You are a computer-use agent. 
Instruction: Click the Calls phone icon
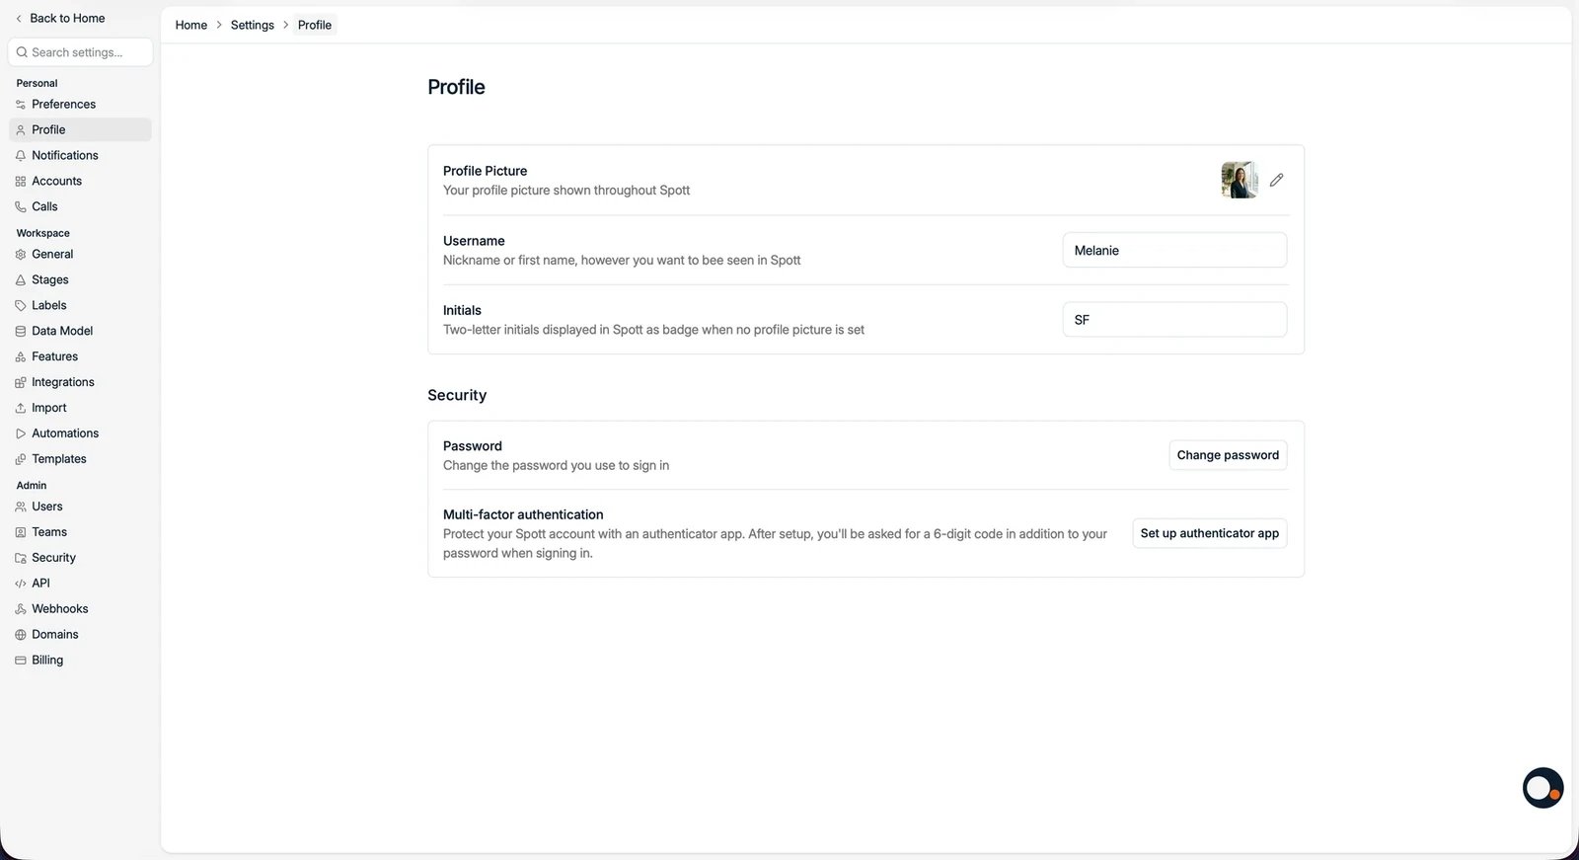(x=21, y=207)
